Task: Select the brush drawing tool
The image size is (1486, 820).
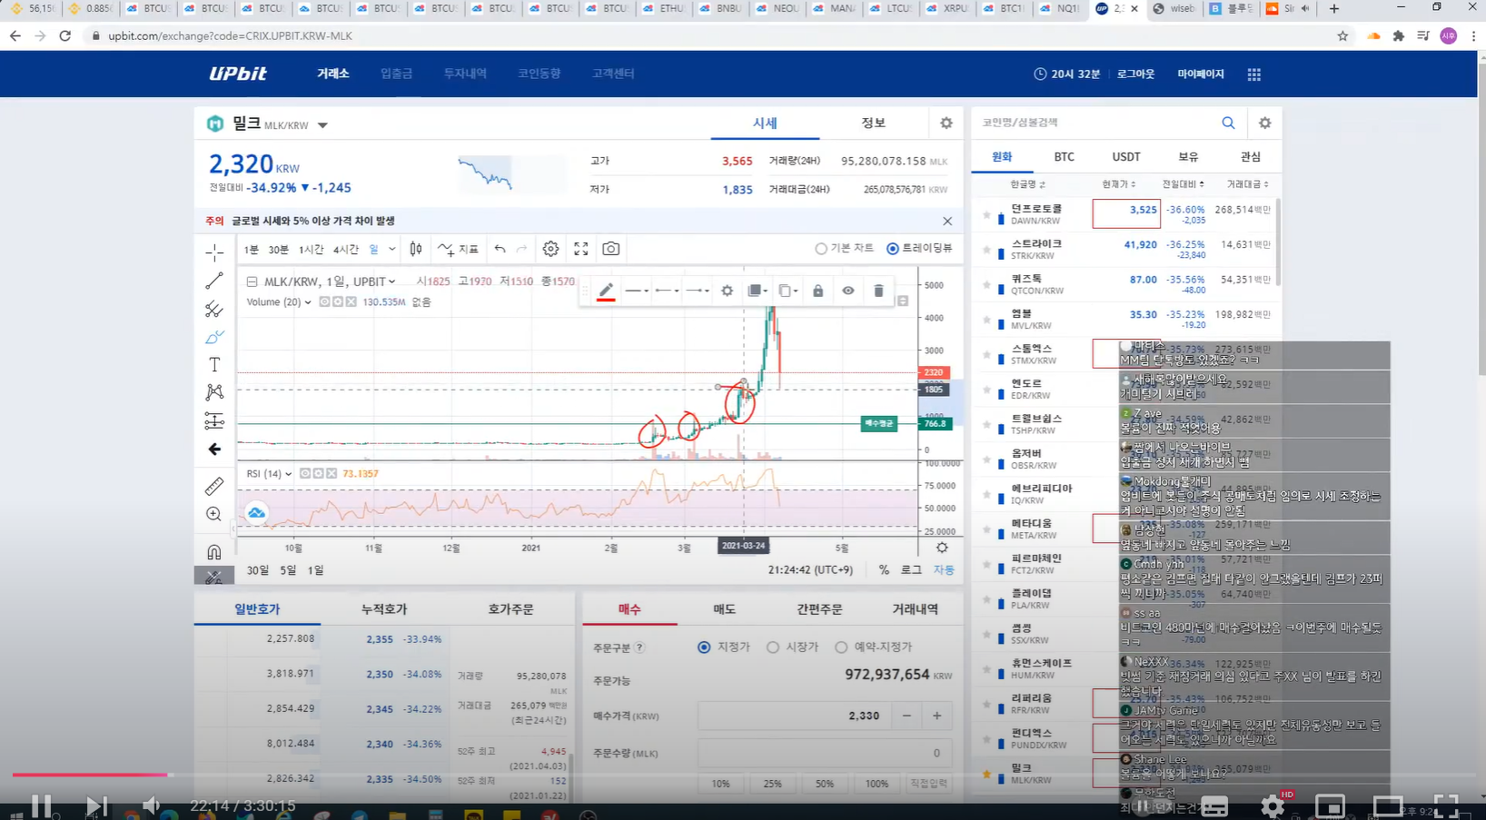Action: pos(214,337)
